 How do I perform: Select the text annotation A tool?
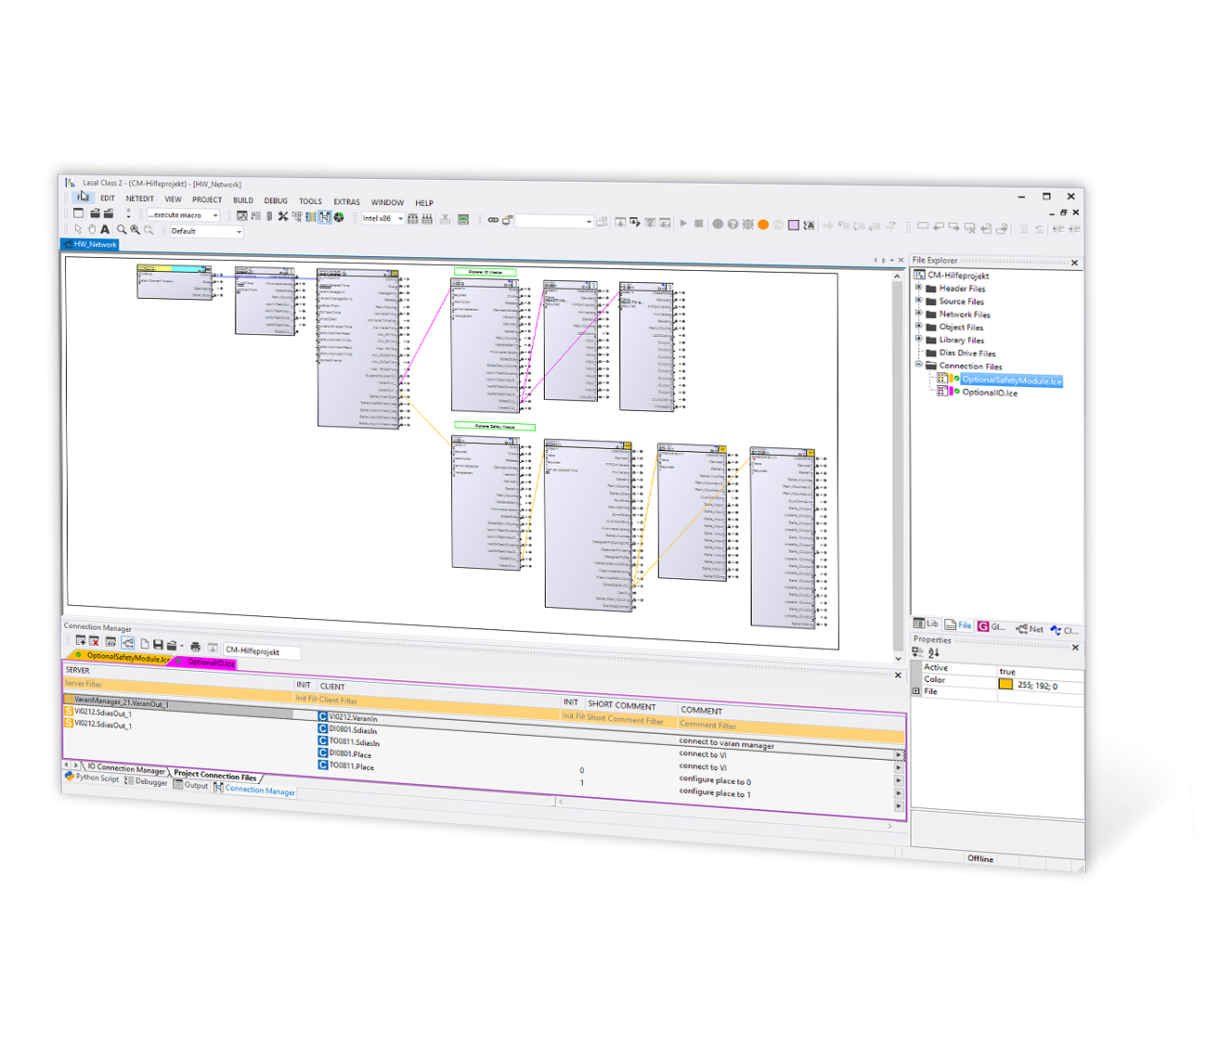tap(105, 229)
